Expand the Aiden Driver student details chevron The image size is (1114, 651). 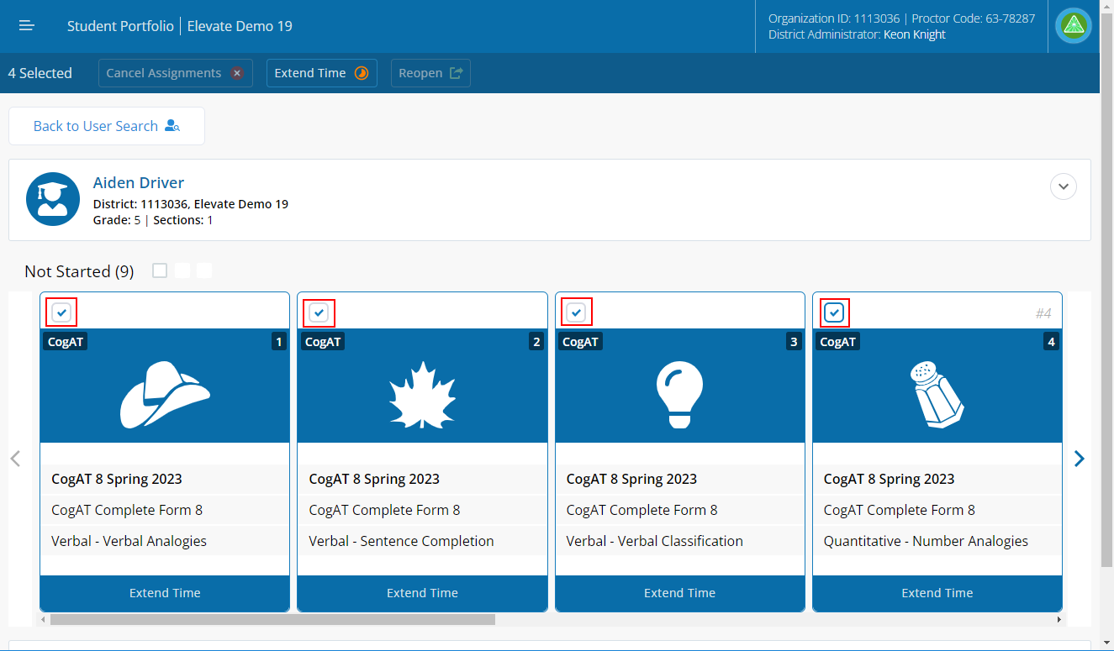tap(1064, 186)
